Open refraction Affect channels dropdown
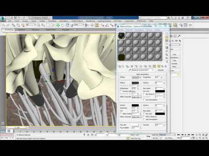This screenshot has height=156, width=209. point(137,117)
